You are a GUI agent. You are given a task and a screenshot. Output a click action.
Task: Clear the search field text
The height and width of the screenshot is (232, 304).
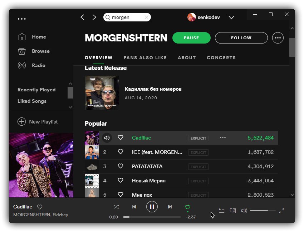147,17
